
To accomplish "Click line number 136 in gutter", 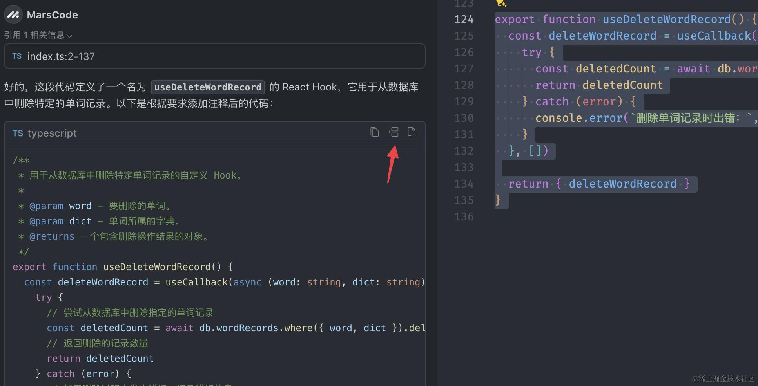I will click(464, 216).
